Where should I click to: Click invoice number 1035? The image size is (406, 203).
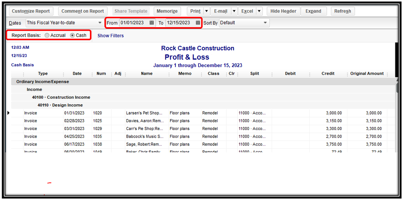[x=98, y=136]
